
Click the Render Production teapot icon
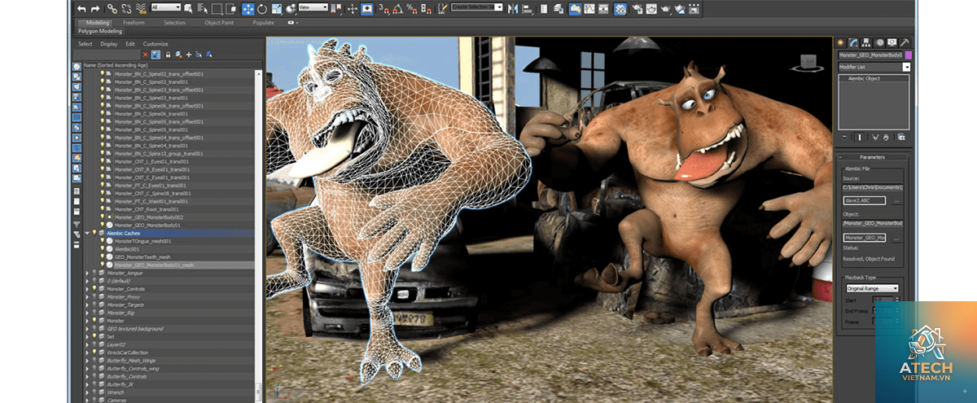click(x=665, y=9)
